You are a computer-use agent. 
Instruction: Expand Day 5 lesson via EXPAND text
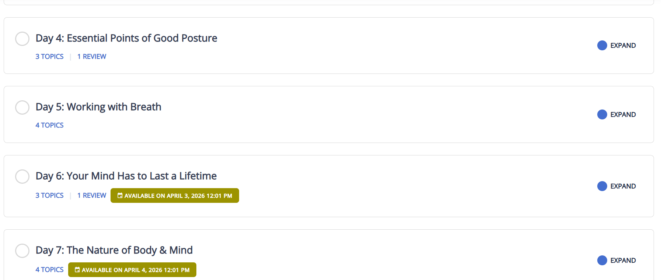pos(623,115)
